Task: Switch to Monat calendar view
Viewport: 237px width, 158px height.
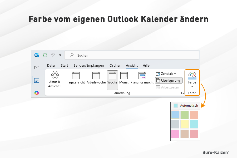Action: [124, 78]
